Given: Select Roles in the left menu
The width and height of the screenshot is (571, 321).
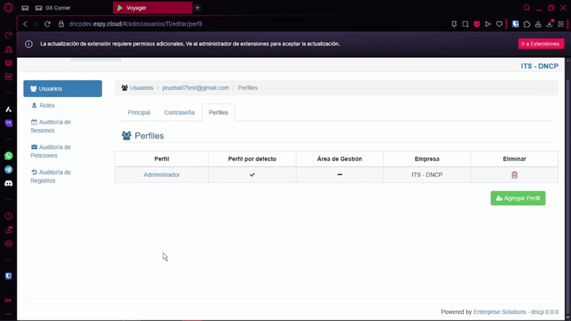Looking at the screenshot, I should (x=47, y=106).
